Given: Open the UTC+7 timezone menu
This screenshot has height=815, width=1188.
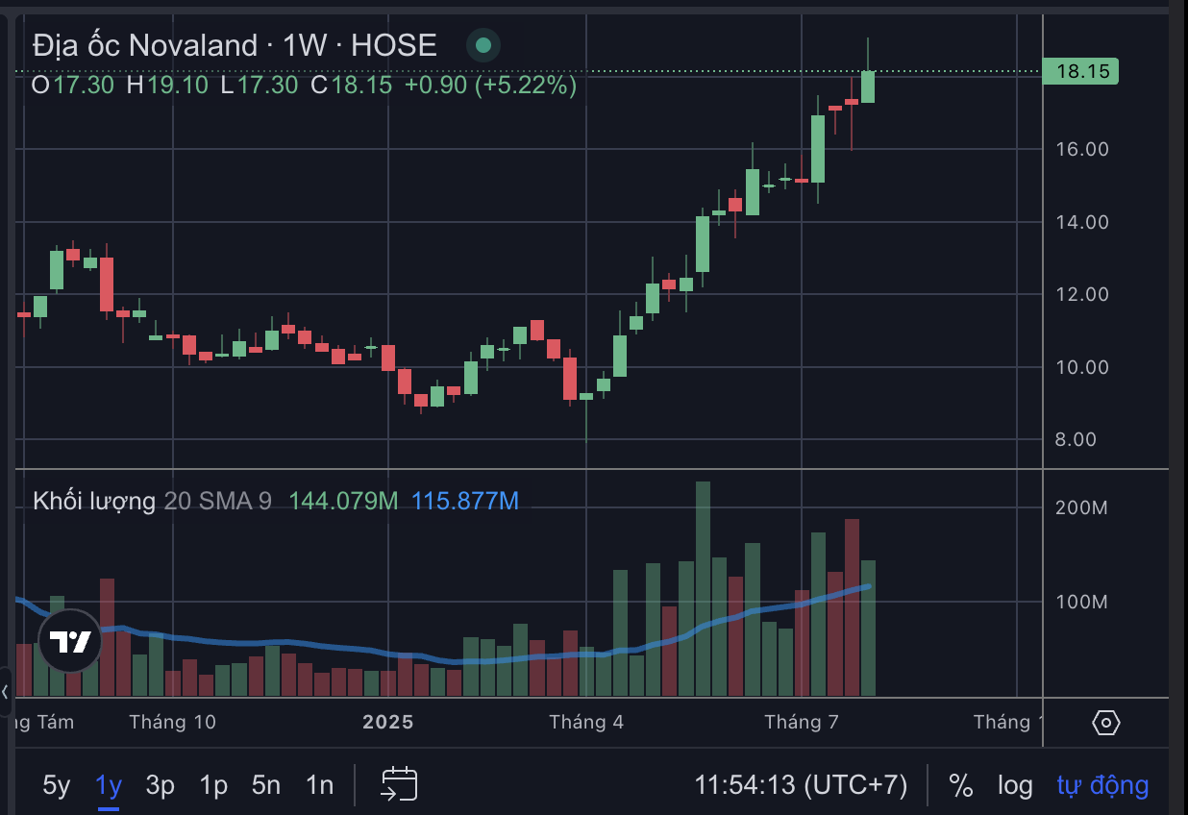Looking at the screenshot, I should (x=801, y=785).
